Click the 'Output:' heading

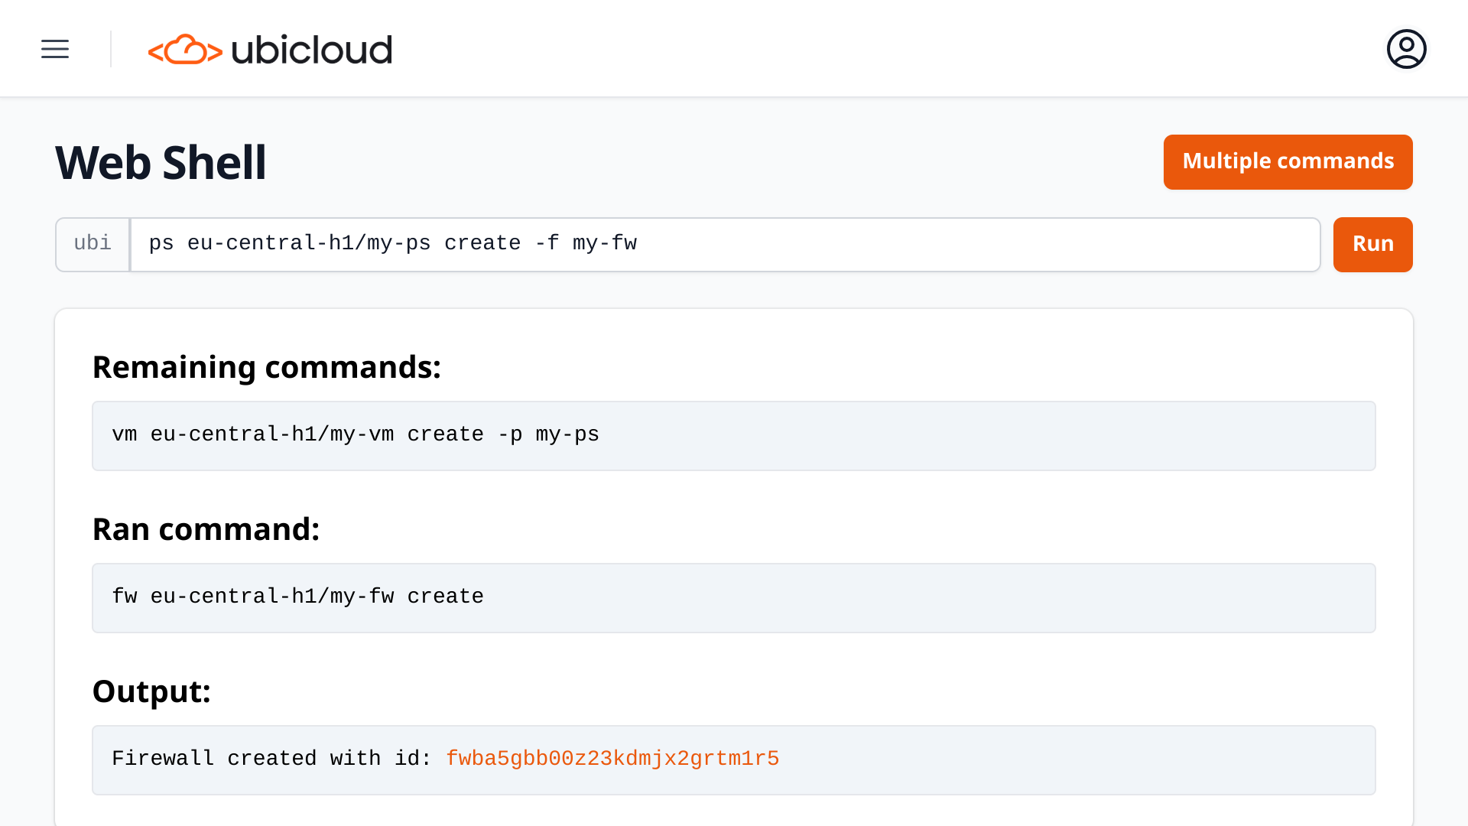click(x=151, y=691)
